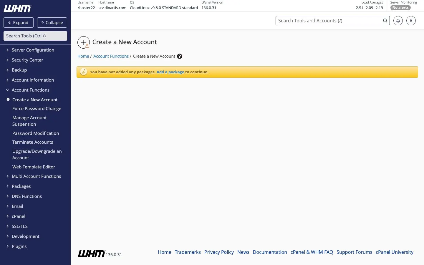Open Force Password Change
The image size is (424, 265).
point(37,109)
